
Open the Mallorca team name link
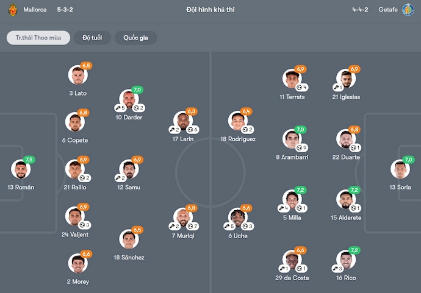(35, 10)
